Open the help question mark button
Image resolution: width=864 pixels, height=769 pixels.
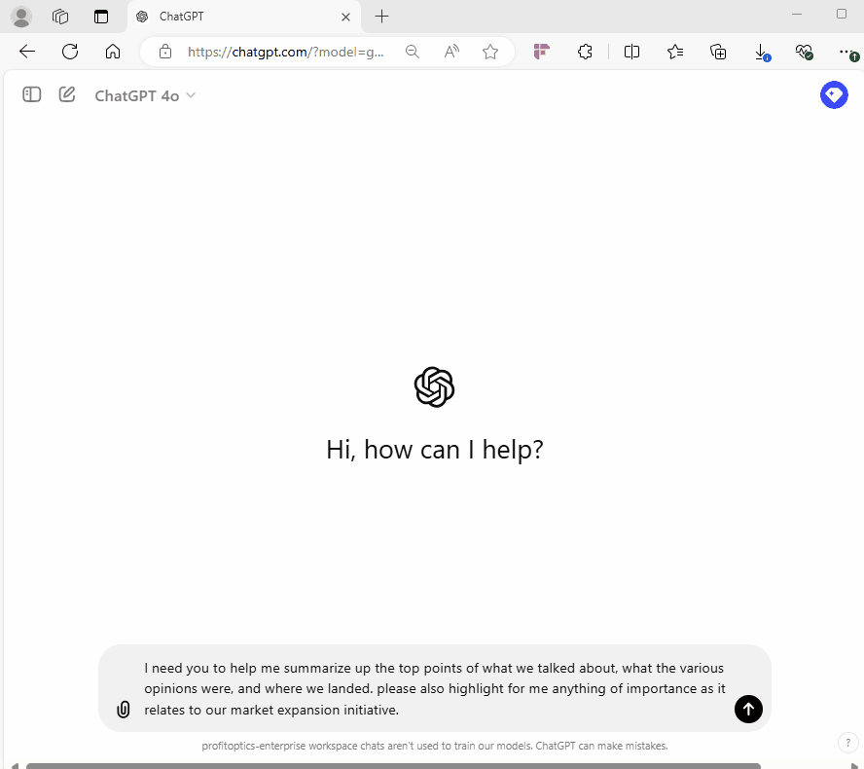(x=848, y=743)
